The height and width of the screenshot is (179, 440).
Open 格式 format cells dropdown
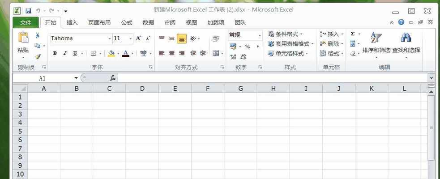[x=332, y=53]
